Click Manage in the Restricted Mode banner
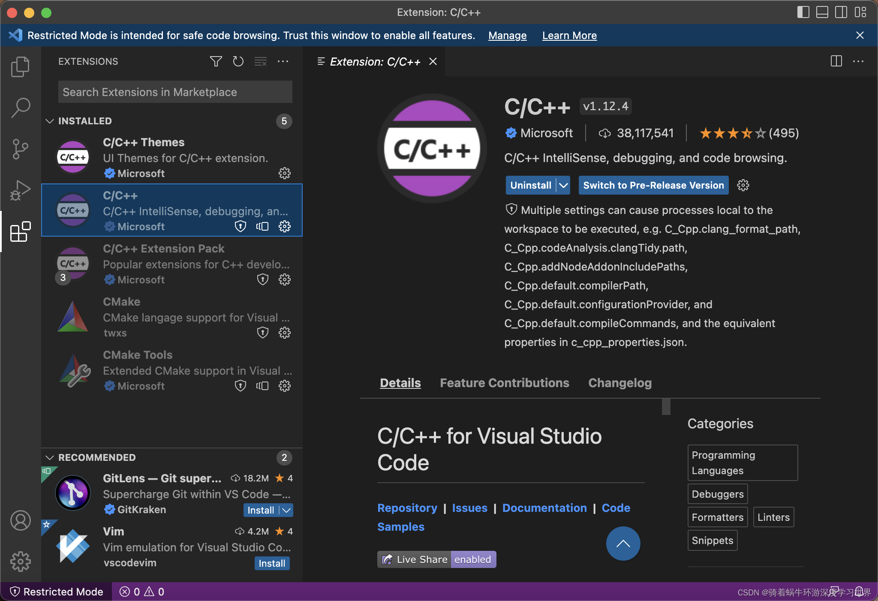Image resolution: width=878 pixels, height=601 pixels. tap(507, 36)
